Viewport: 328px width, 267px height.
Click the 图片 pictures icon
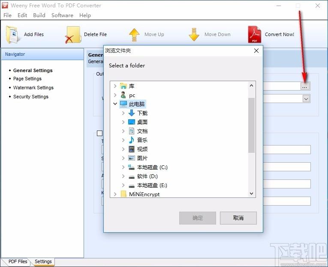coord(132,158)
